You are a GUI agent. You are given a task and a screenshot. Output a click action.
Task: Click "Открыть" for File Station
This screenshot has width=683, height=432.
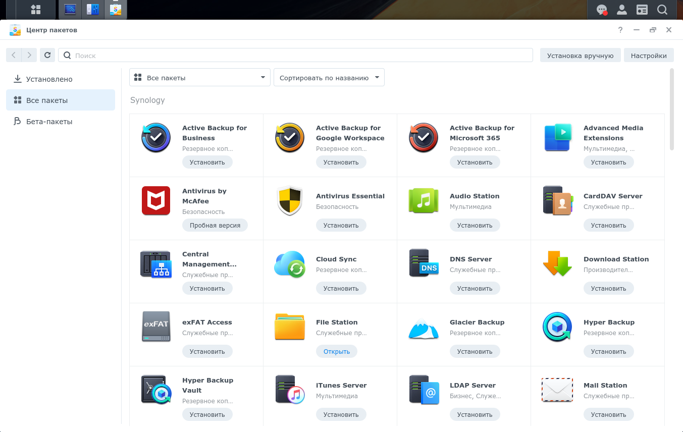(x=337, y=351)
